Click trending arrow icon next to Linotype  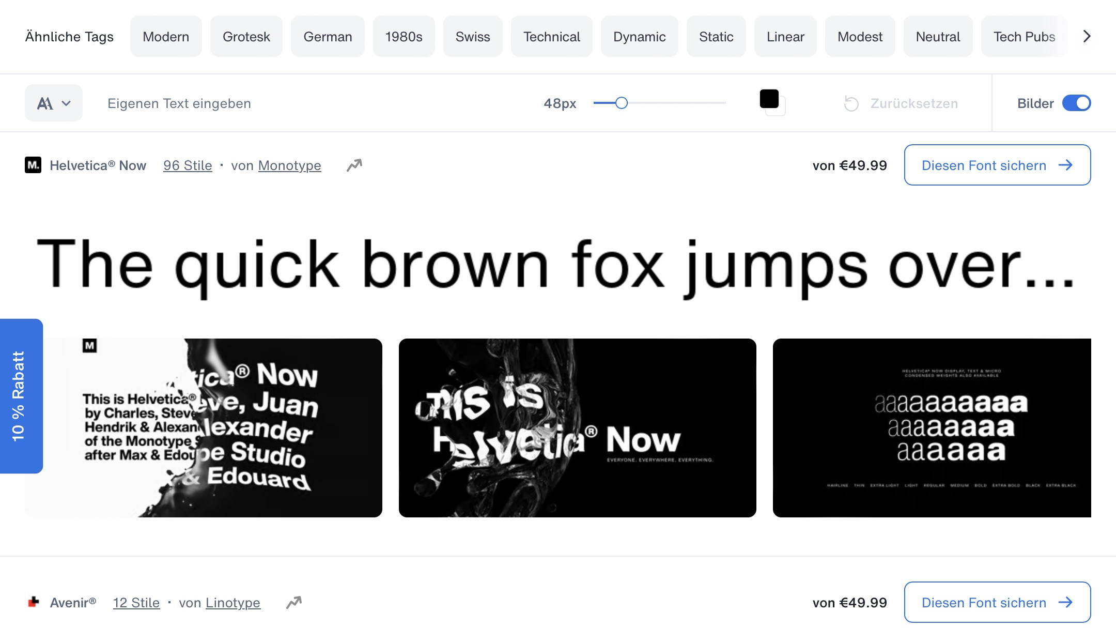click(294, 603)
